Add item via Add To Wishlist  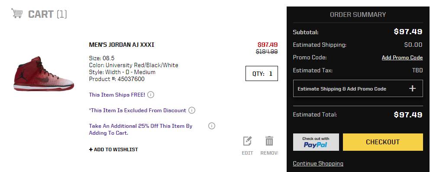[x=113, y=149]
